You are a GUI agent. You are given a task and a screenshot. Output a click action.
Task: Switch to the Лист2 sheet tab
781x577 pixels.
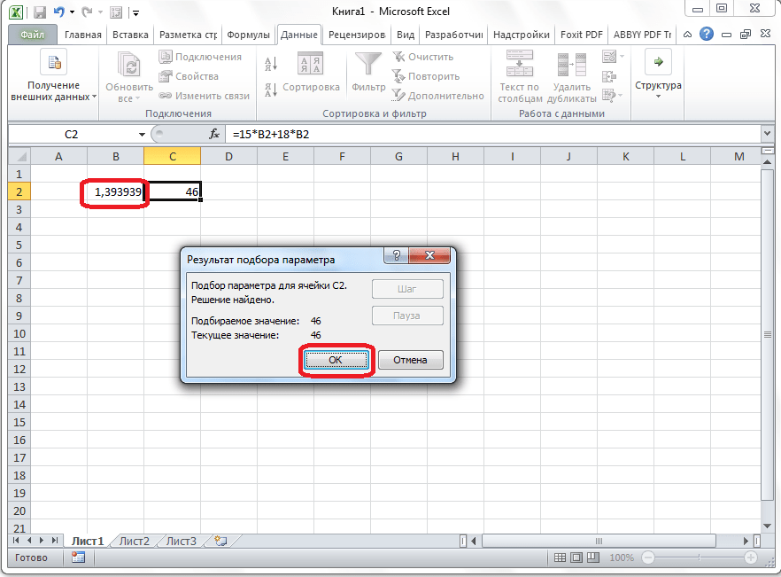tap(135, 541)
